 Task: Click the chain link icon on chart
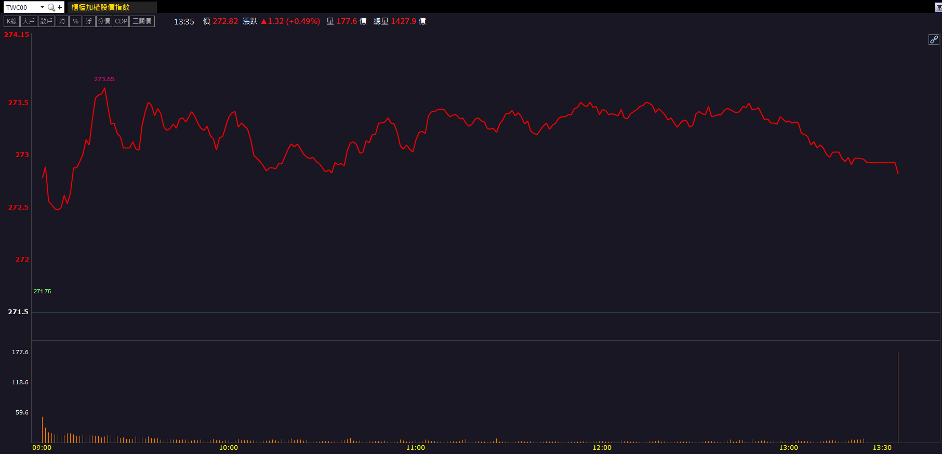[934, 40]
